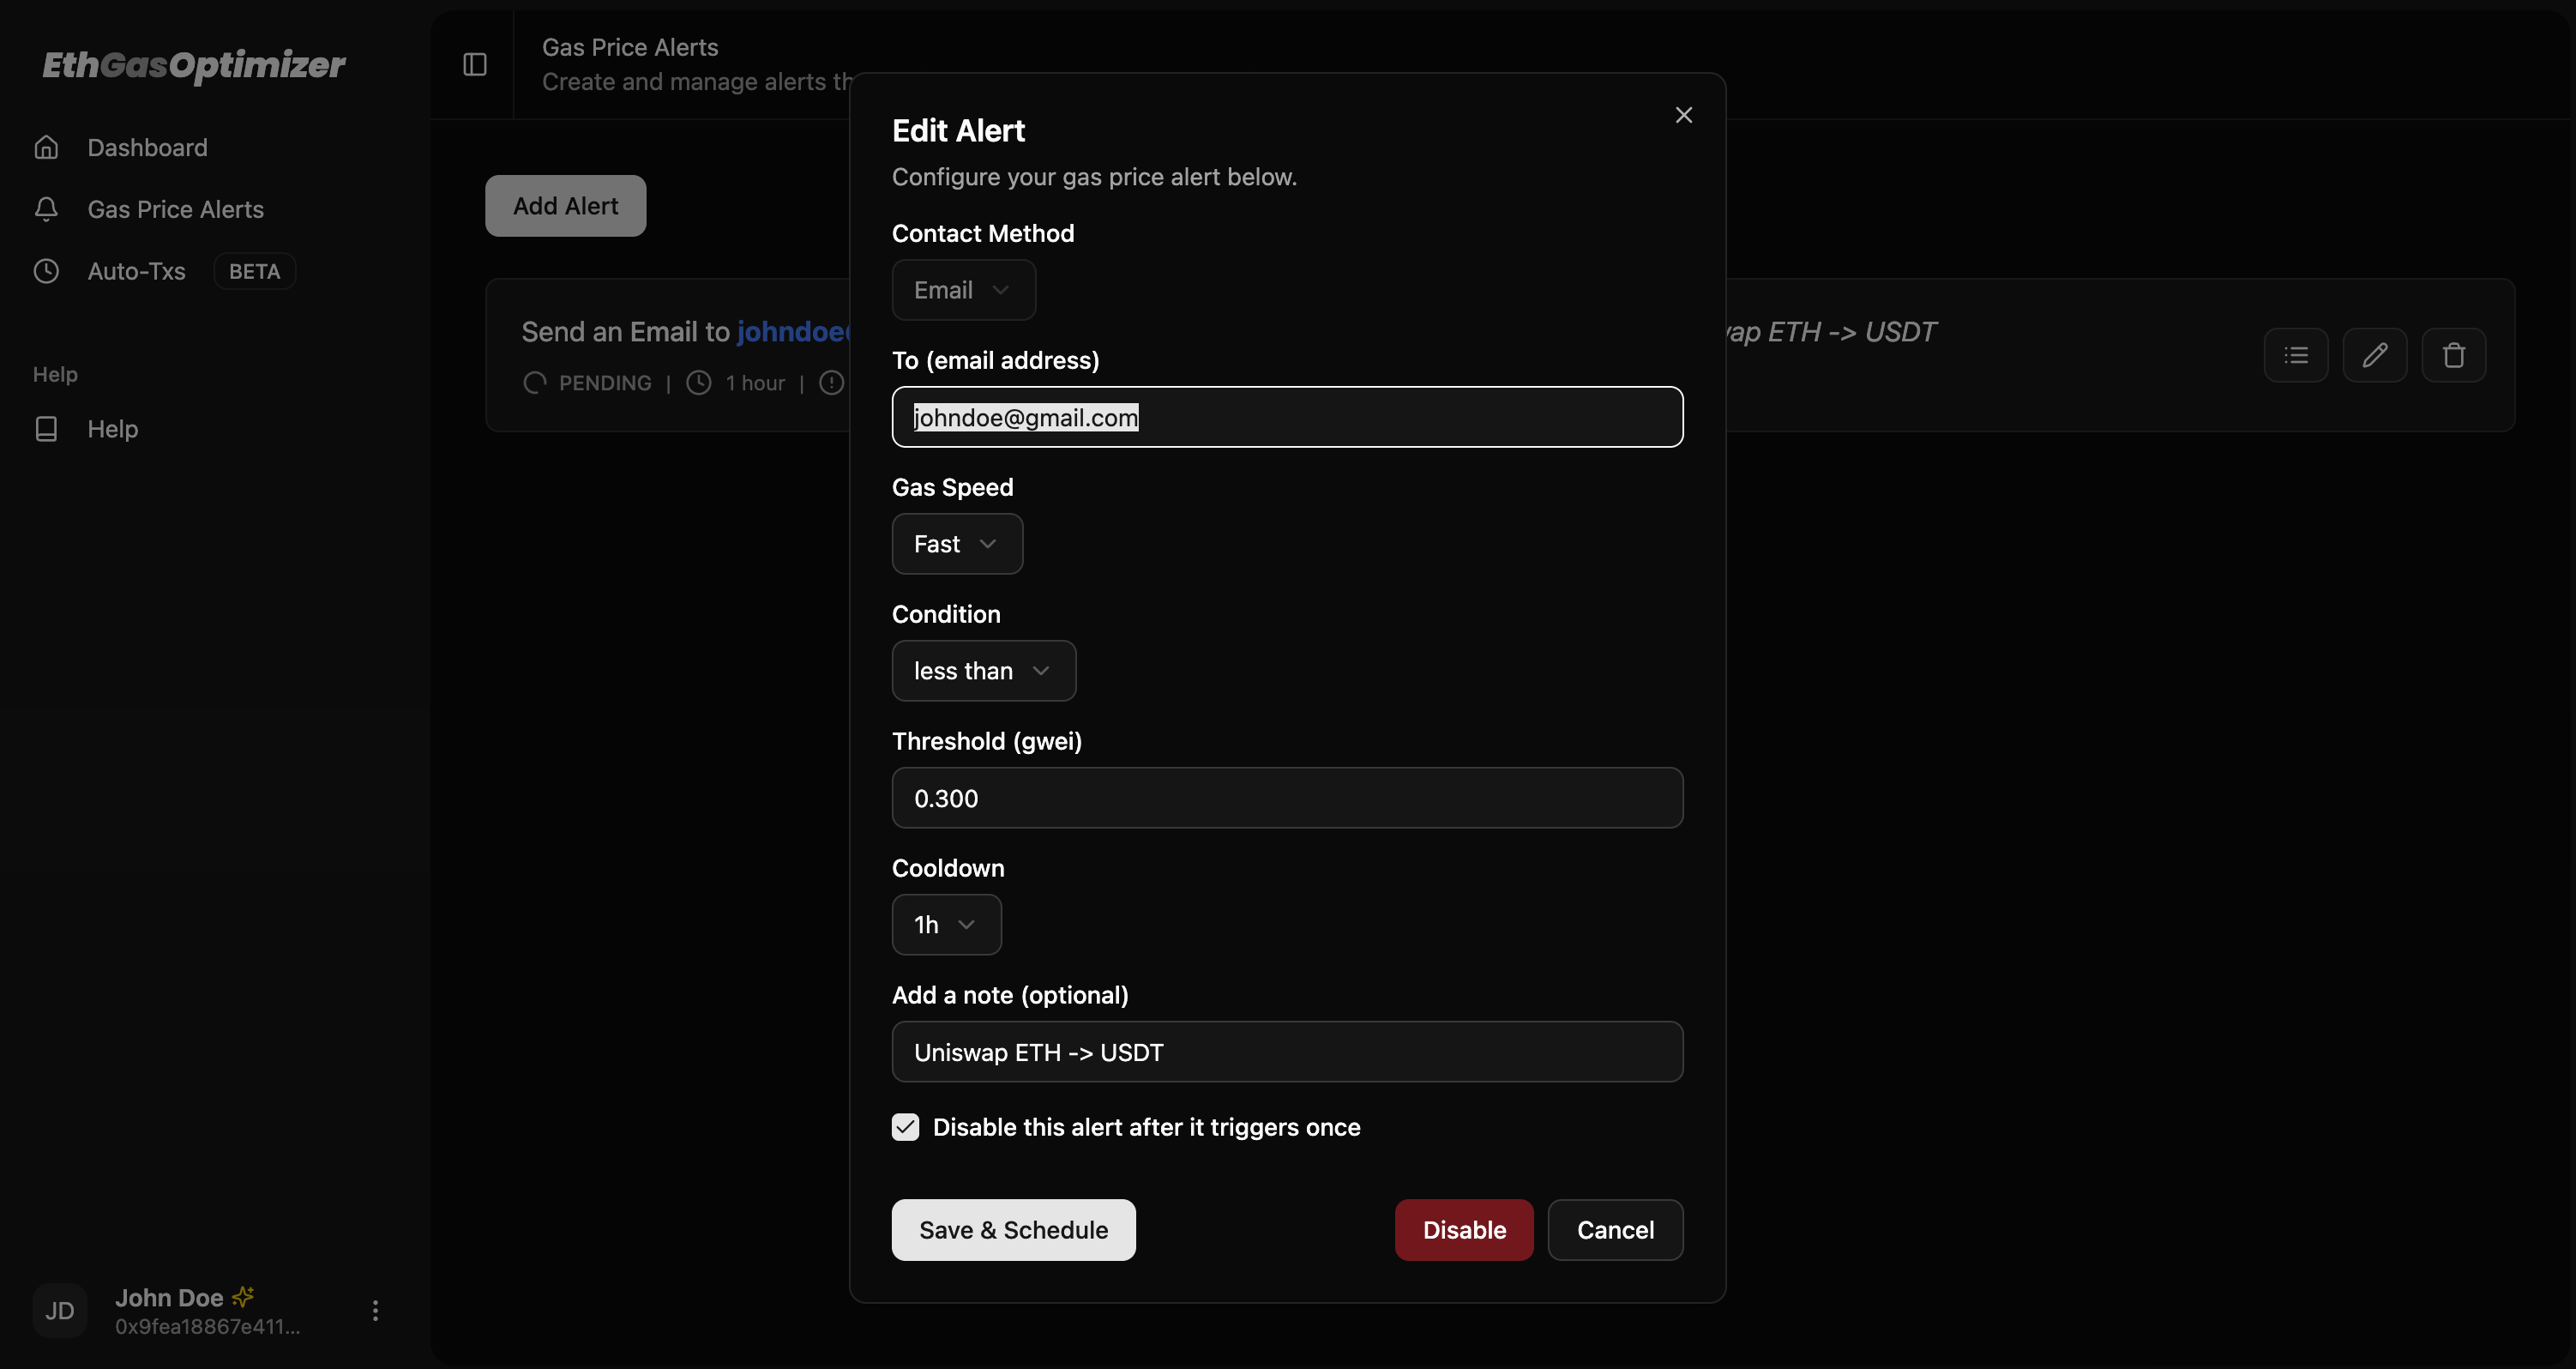Image resolution: width=2576 pixels, height=1369 pixels.
Task: Select Gas Price Alerts in sidebar
Action: click(176, 209)
